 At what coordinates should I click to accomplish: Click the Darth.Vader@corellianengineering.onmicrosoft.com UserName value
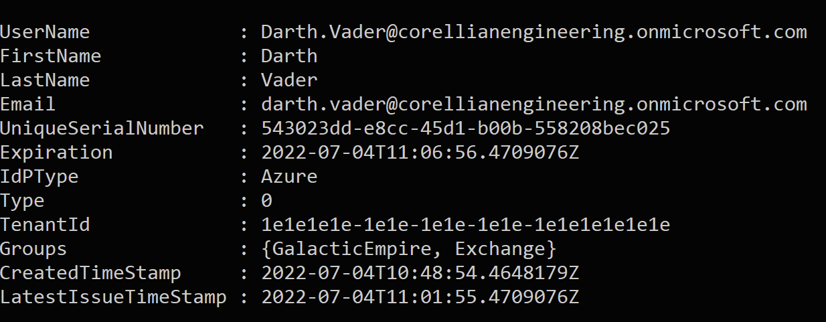tap(533, 32)
